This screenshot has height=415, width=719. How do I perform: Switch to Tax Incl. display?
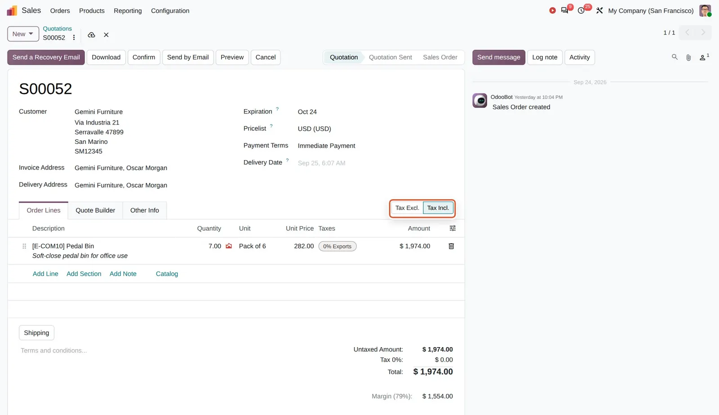click(x=438, y=208)
